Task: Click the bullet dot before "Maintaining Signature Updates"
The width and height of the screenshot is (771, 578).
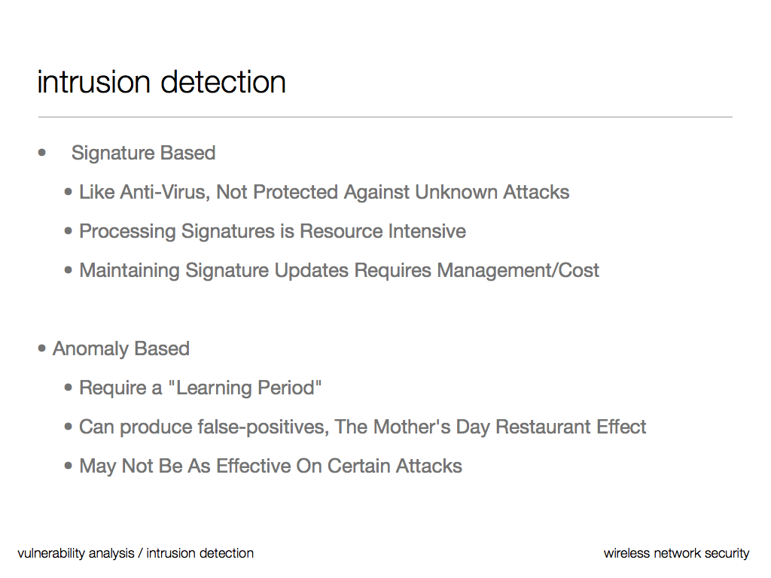Action: click(69, 271)
